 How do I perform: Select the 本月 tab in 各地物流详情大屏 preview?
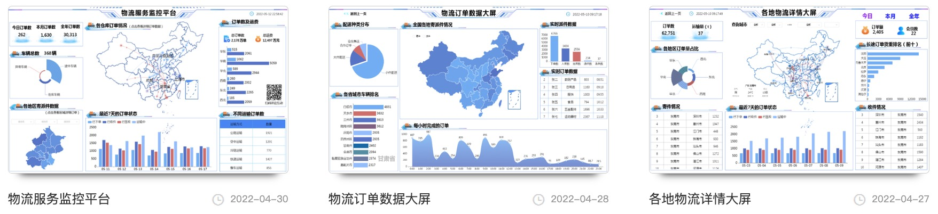[x=890, y=17]
